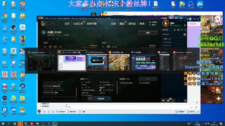Click the Google Chrome desktop shortcut
The height and width of the screenshot is (126, 225).
click(x=5, y=17)
